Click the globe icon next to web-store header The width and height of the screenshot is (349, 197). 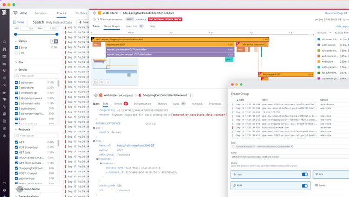click(94, 13)
